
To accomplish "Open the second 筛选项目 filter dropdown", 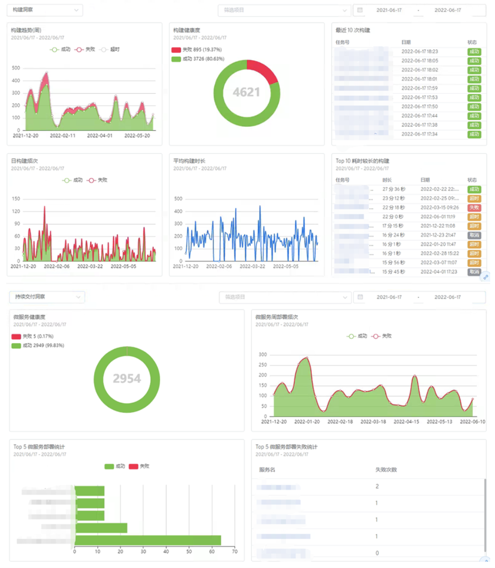I will [x=285, y=297].
